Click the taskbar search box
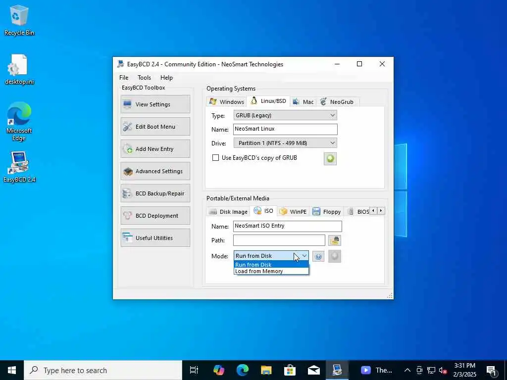This screenshot has width=507, height=380. (x=103, y=370)
